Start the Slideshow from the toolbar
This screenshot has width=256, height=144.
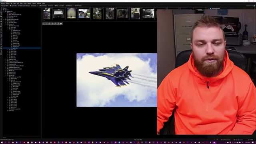coord(69,6)
